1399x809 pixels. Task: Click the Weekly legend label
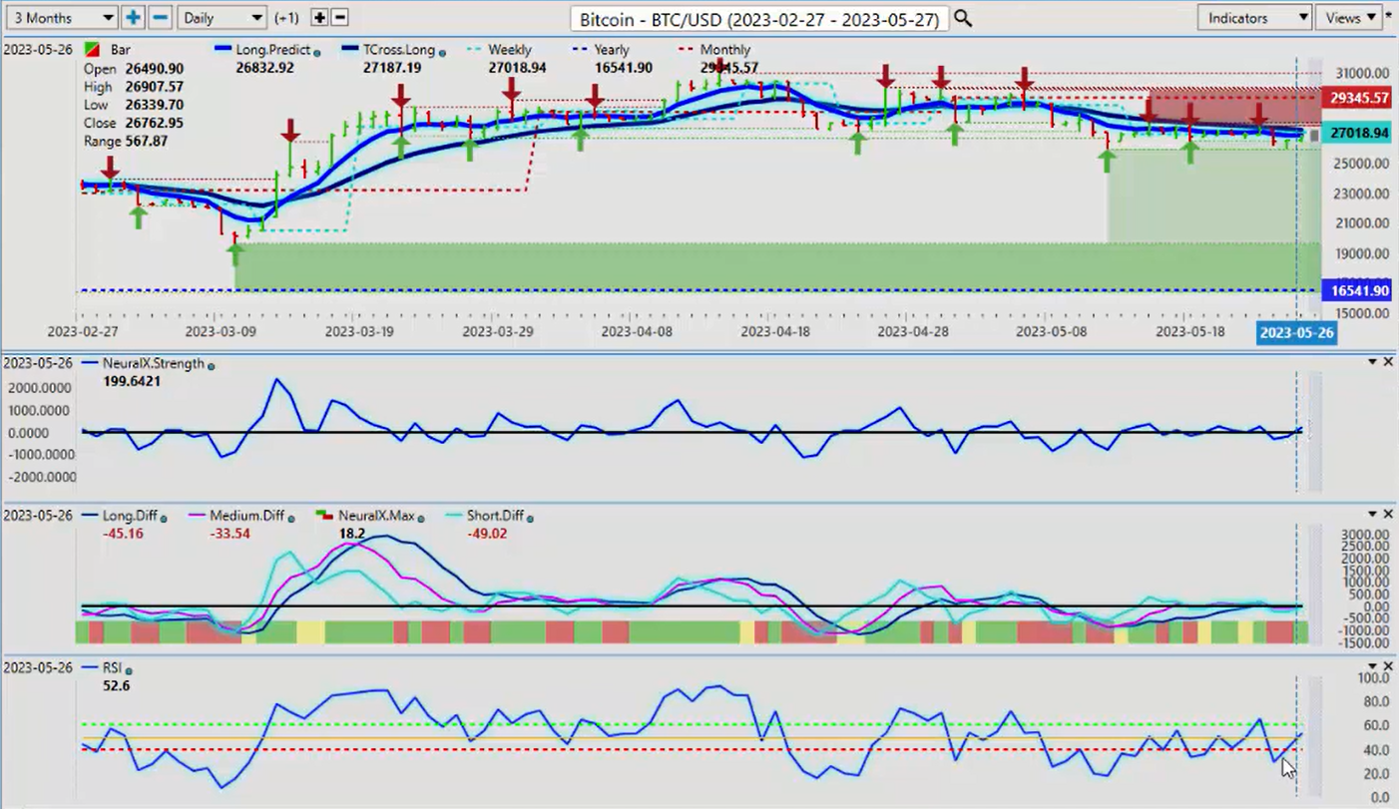(x=511, y=50)
